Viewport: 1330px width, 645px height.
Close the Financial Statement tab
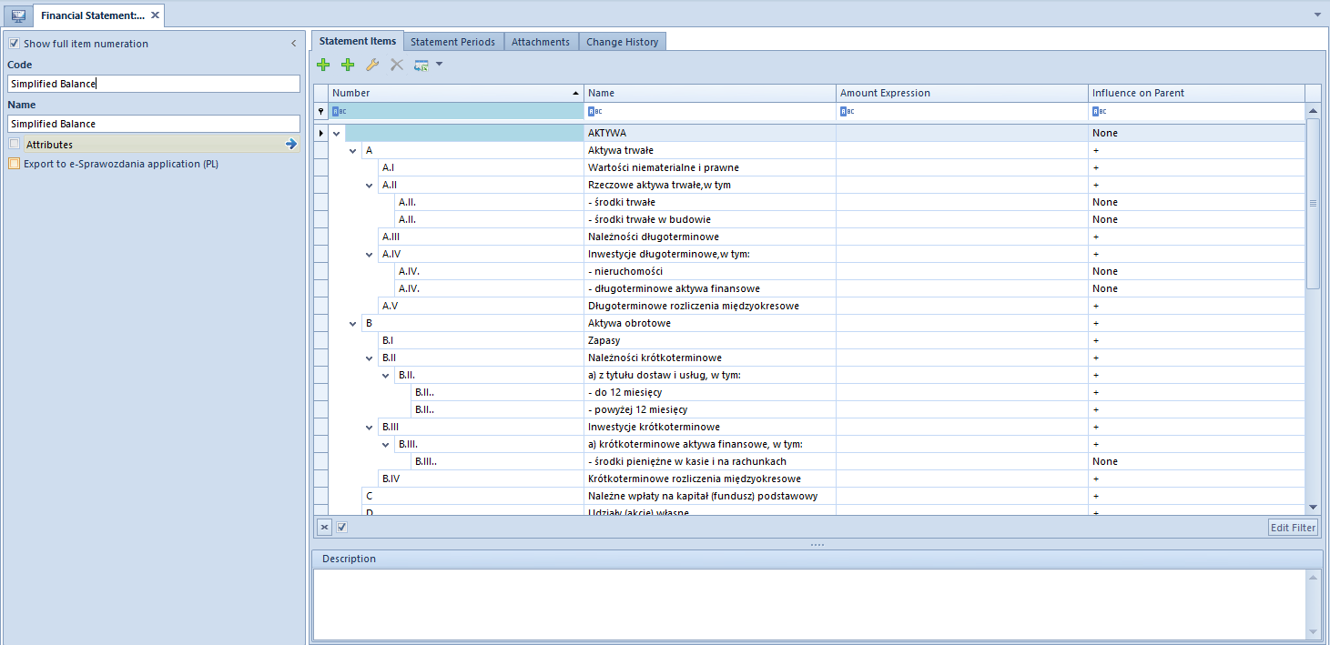pos(156,15)
